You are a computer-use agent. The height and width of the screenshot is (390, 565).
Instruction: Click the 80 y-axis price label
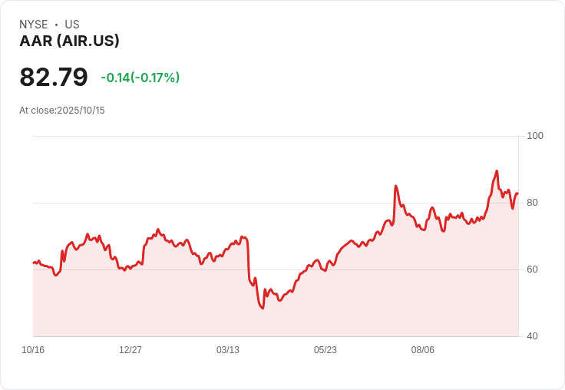point(532,203)
